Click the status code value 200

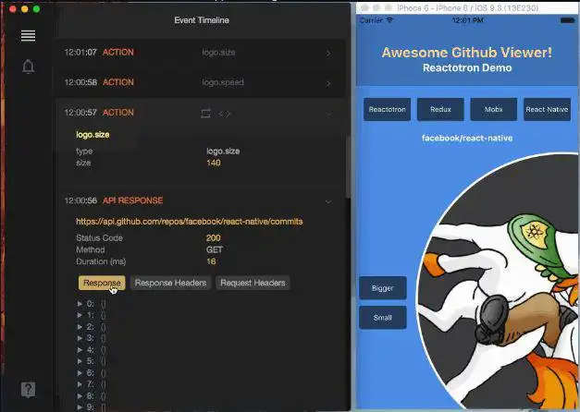[x=214, y=238]
